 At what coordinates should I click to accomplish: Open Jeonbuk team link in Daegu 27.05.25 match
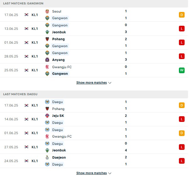tap(59, 150)
